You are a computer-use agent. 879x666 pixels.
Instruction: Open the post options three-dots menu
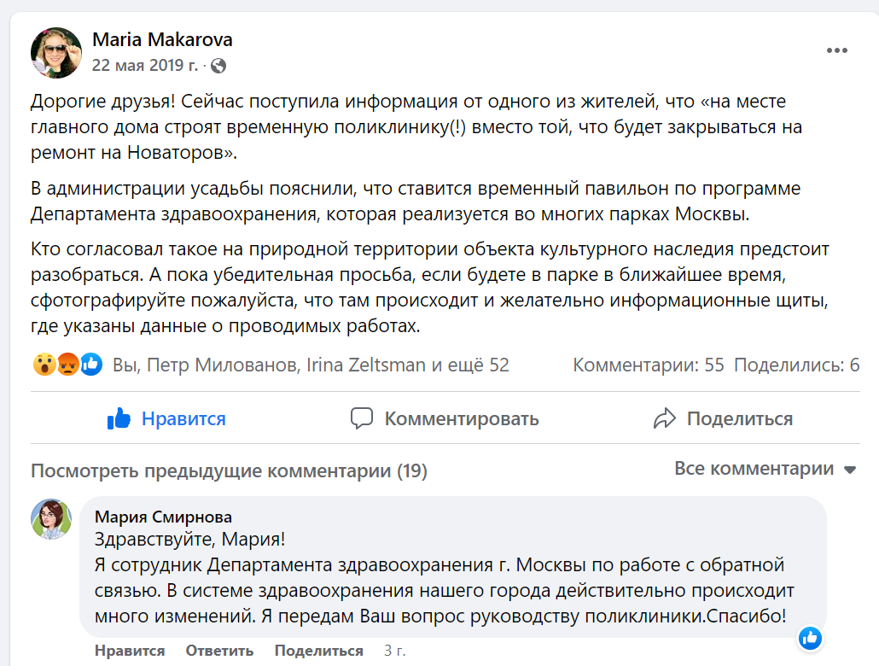(x=836, y=51)
